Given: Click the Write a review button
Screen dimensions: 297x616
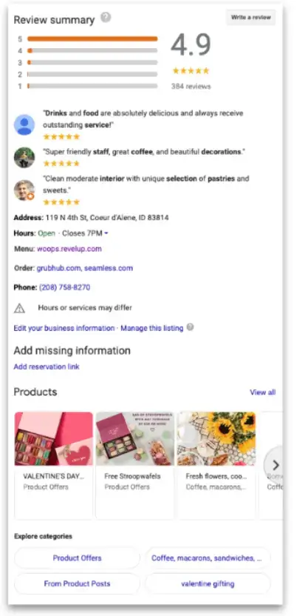Looking at the screenshot, I should pos(250,17).
